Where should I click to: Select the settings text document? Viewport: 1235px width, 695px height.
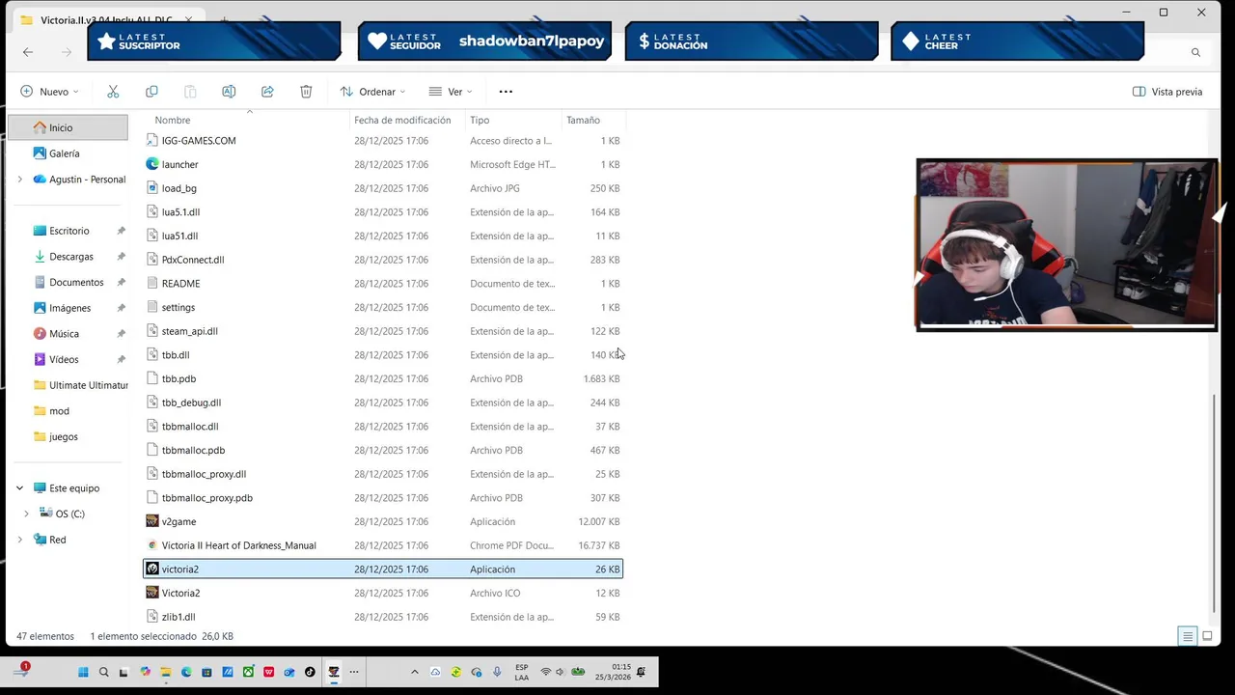(383, 307)
